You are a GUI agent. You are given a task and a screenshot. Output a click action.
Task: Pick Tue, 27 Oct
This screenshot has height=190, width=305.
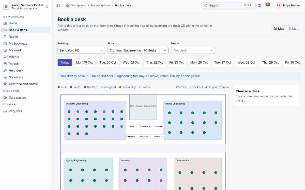coord(223,63)
